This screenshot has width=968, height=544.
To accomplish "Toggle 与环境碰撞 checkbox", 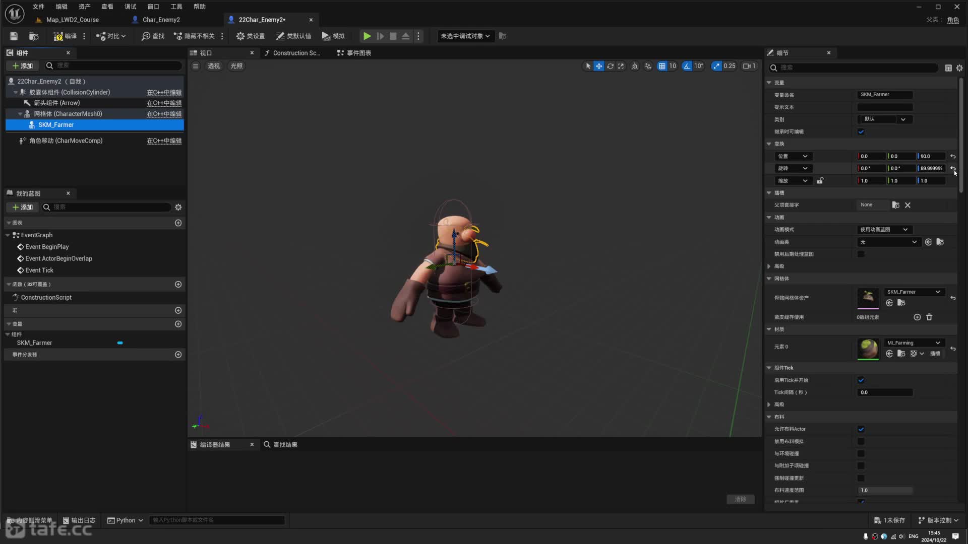I will click(861, 453).
